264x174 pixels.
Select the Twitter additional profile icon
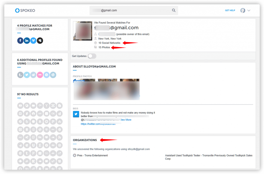tap(27, 75)
